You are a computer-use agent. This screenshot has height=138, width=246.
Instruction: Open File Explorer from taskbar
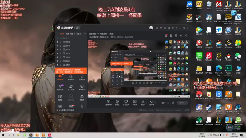(x=18, y=135)
